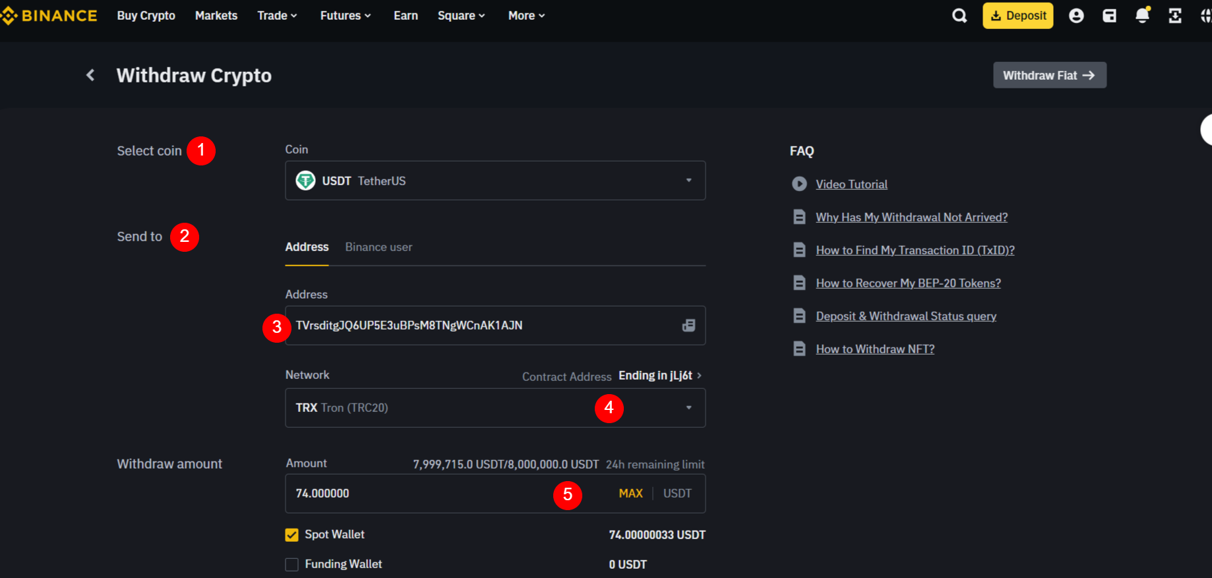Click the 24h remaining limit text
Image resolution: width=1212 pixels, height=578 pixels.
(655, 465)
